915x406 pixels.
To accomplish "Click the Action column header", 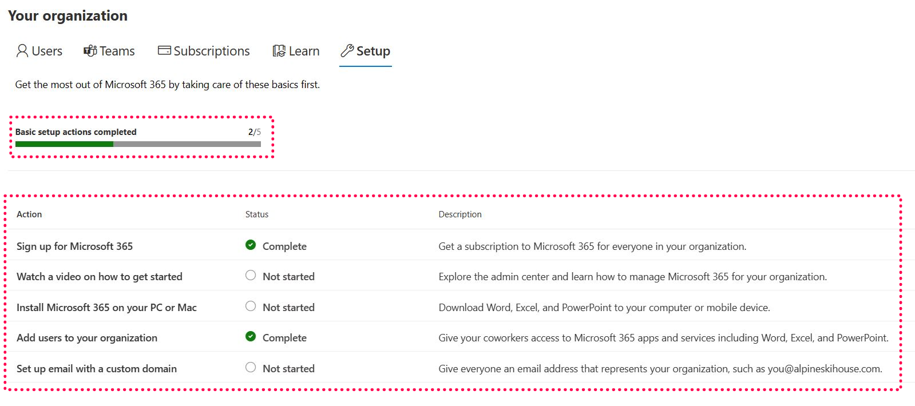I will click(29, 214).
